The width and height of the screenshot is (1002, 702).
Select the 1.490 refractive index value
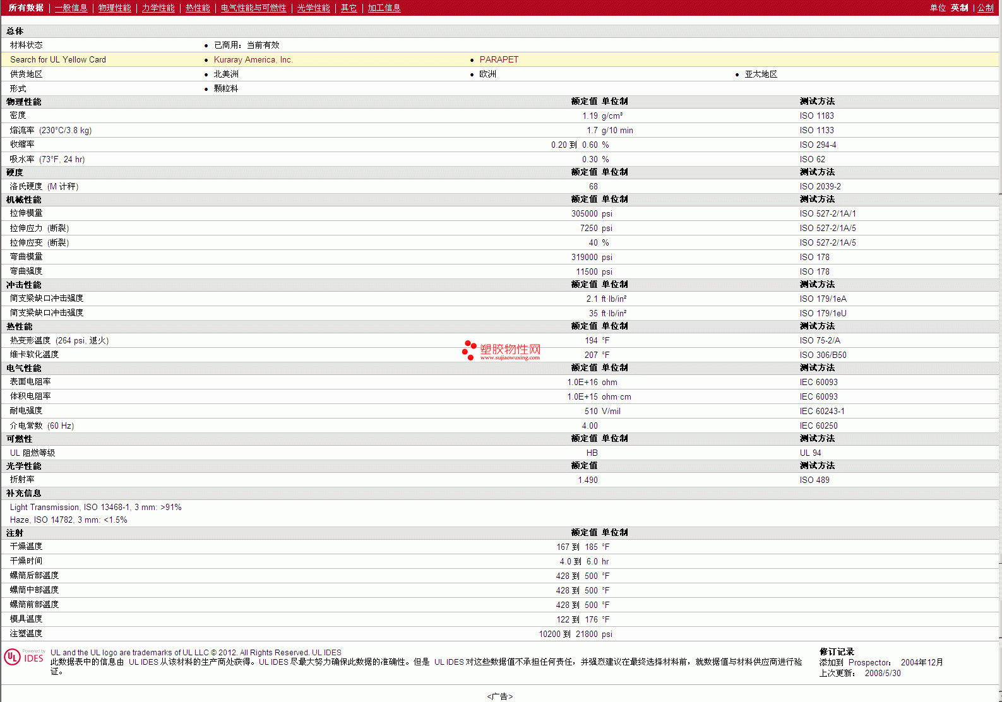point(588,480)
